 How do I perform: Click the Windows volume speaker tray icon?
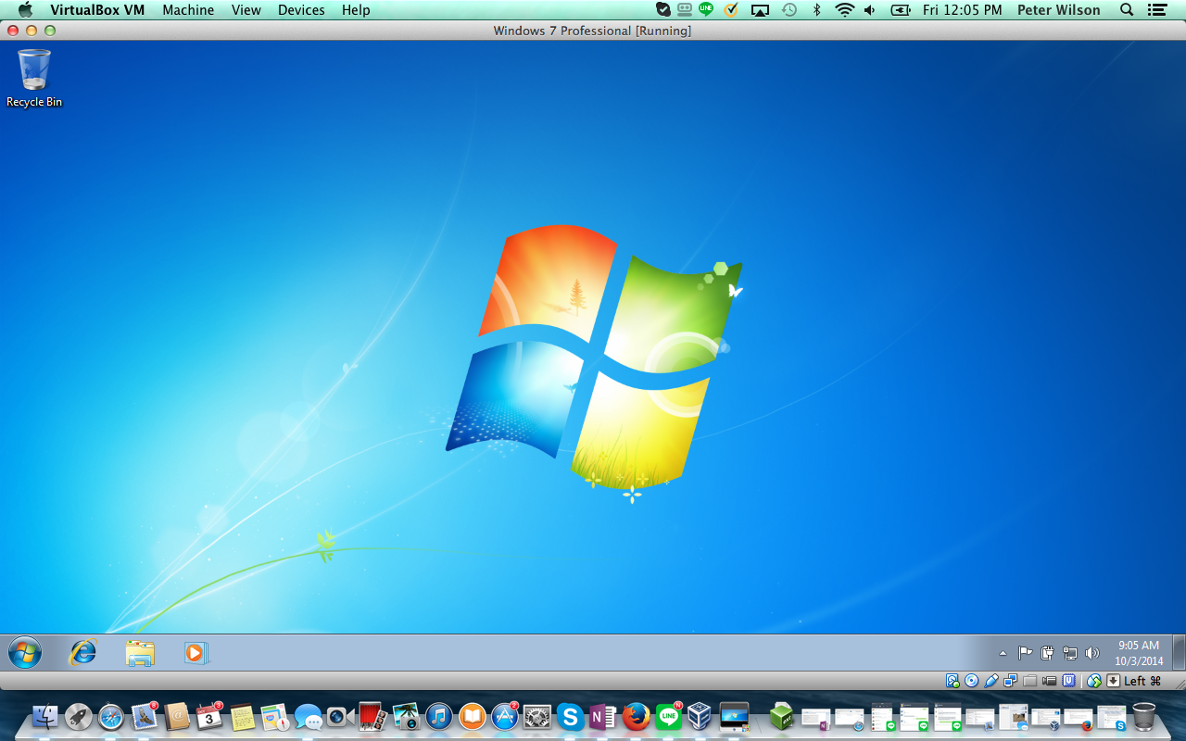(x=1092, y=653)
